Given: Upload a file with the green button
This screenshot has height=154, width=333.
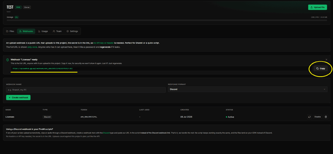Looking at the screenshot, I should [x=318, y=7].
